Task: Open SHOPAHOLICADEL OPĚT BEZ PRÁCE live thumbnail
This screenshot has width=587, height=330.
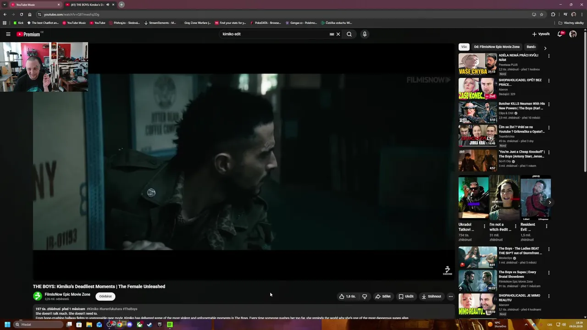Action: pyautogui.click(x=477, y=88)
